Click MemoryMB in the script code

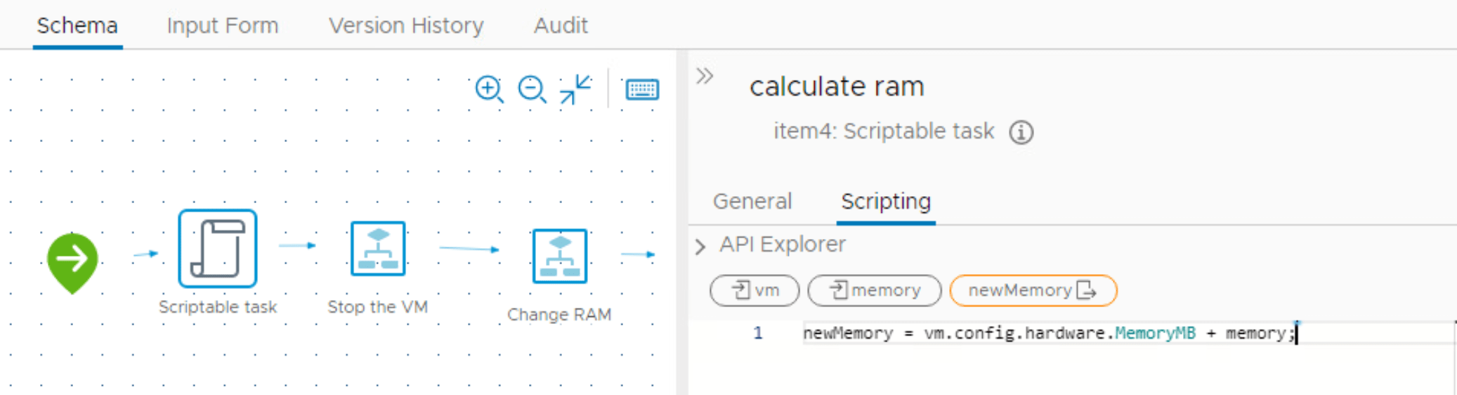pos(1155,333)
